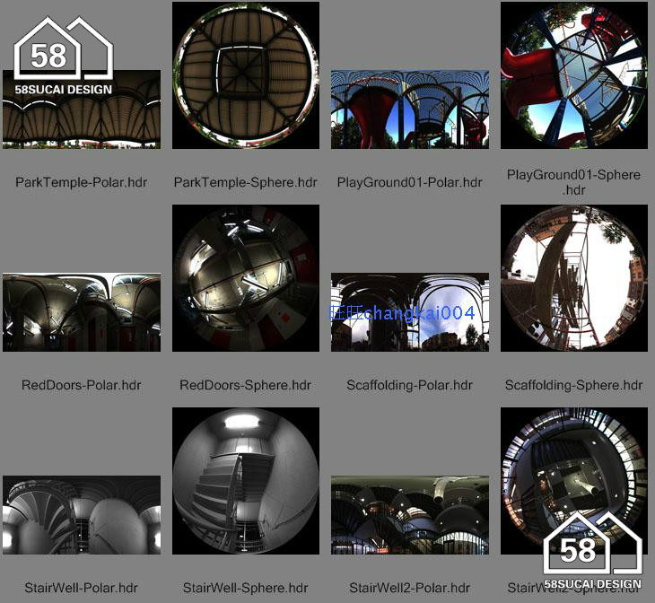Click the ParkTemple-Sphere.hdr filename label
Image resolution: width=655 pixels, height=603 pixels.
pos(246,182)
